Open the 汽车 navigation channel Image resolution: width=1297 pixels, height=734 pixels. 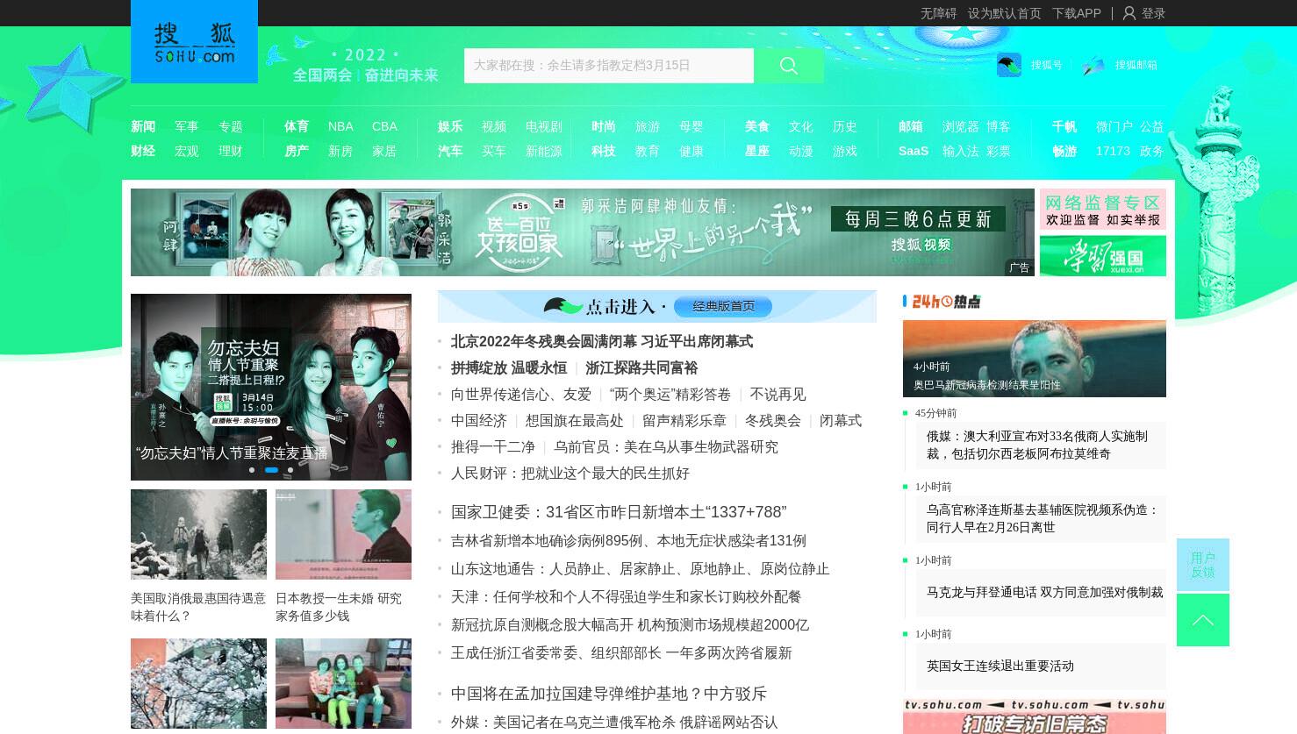click(450, 151)
